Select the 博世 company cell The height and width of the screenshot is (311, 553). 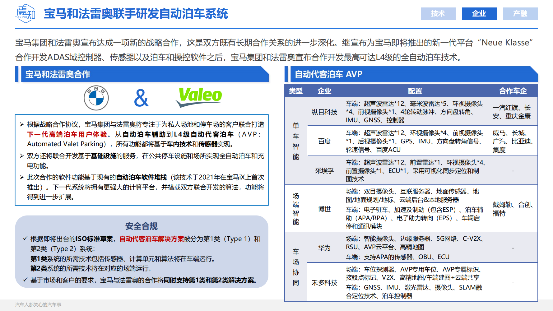pos(324,209)
